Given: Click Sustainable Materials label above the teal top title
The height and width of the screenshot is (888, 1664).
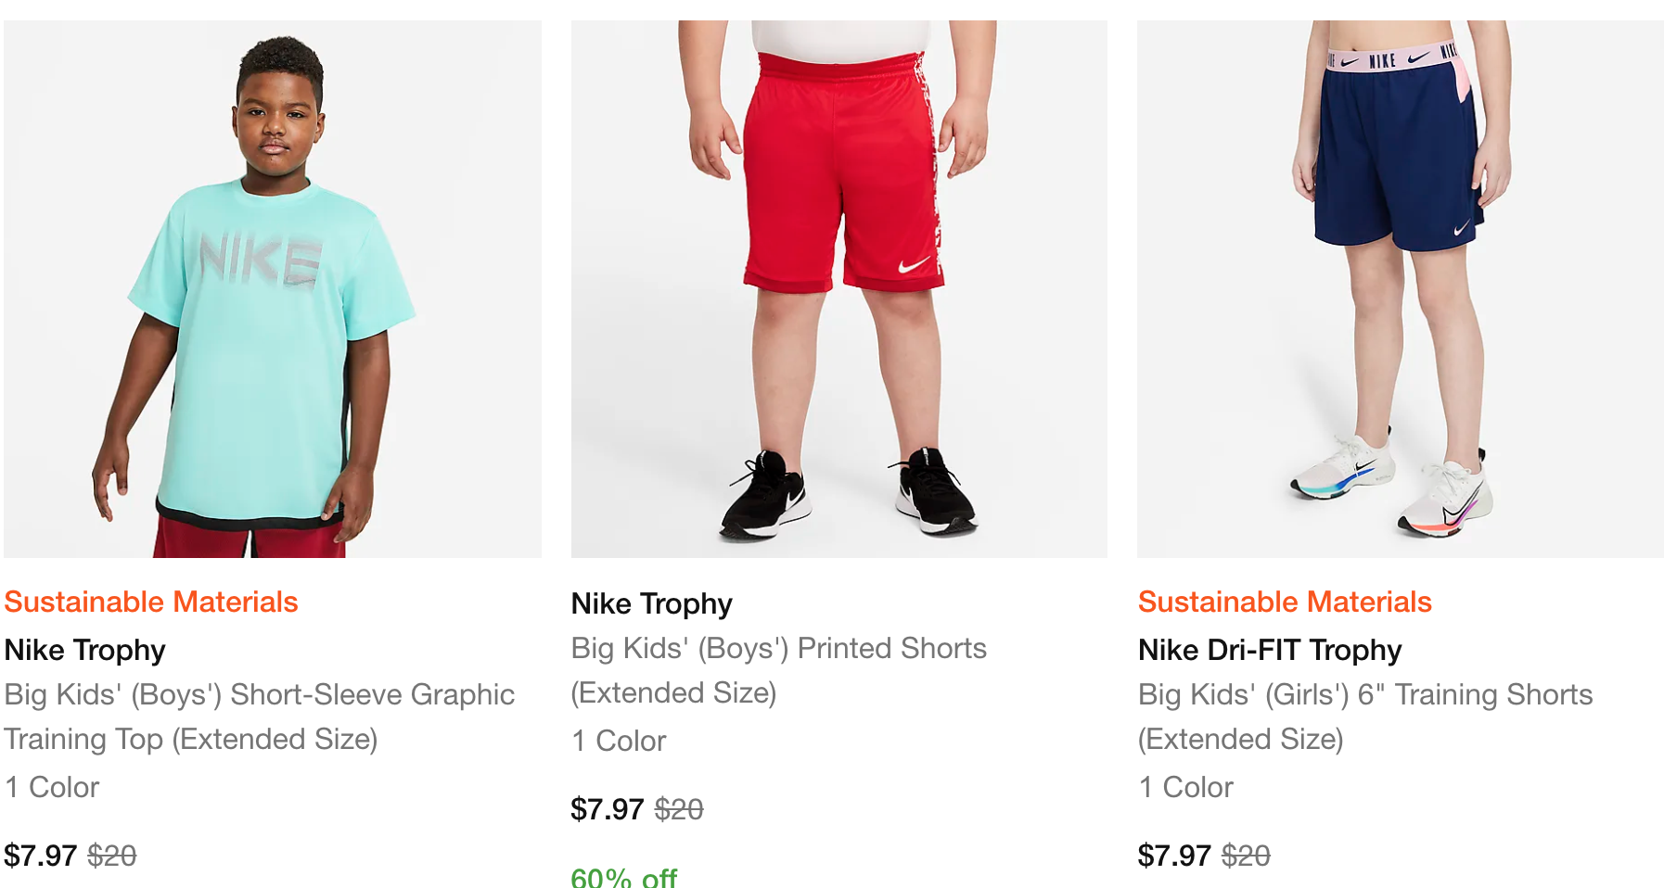Looking at the screenshot, I should pyautogui.click(x=151, y=603).
